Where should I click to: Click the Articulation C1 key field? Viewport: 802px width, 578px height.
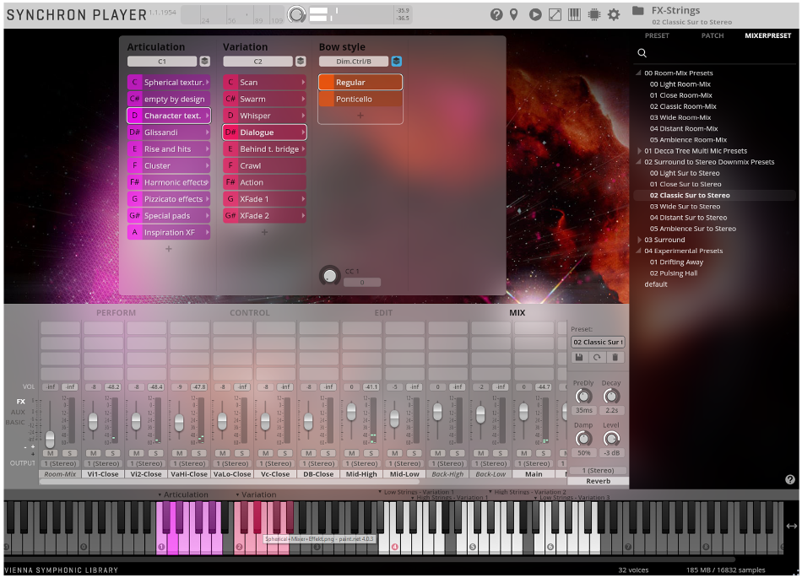coord(162,62)
